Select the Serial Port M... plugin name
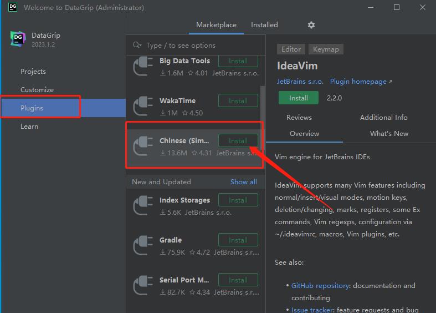The image size is (436, 313). tap(184, 280)
